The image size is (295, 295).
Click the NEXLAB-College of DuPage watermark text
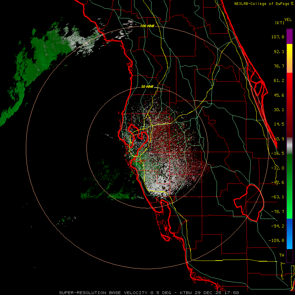(264, 4)
